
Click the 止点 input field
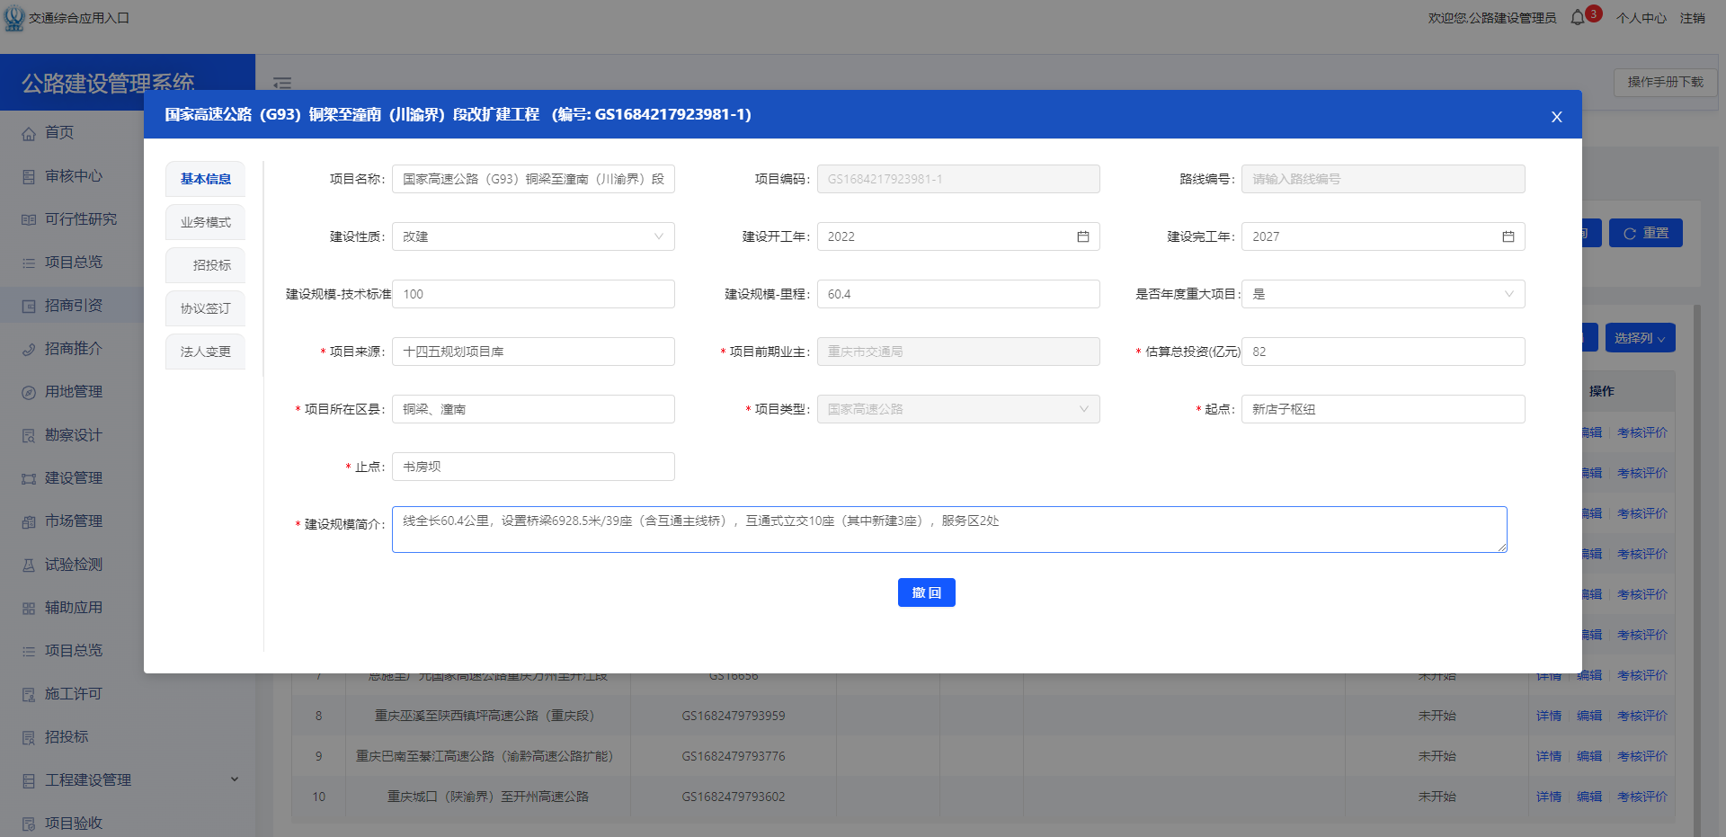click(533, 467)
